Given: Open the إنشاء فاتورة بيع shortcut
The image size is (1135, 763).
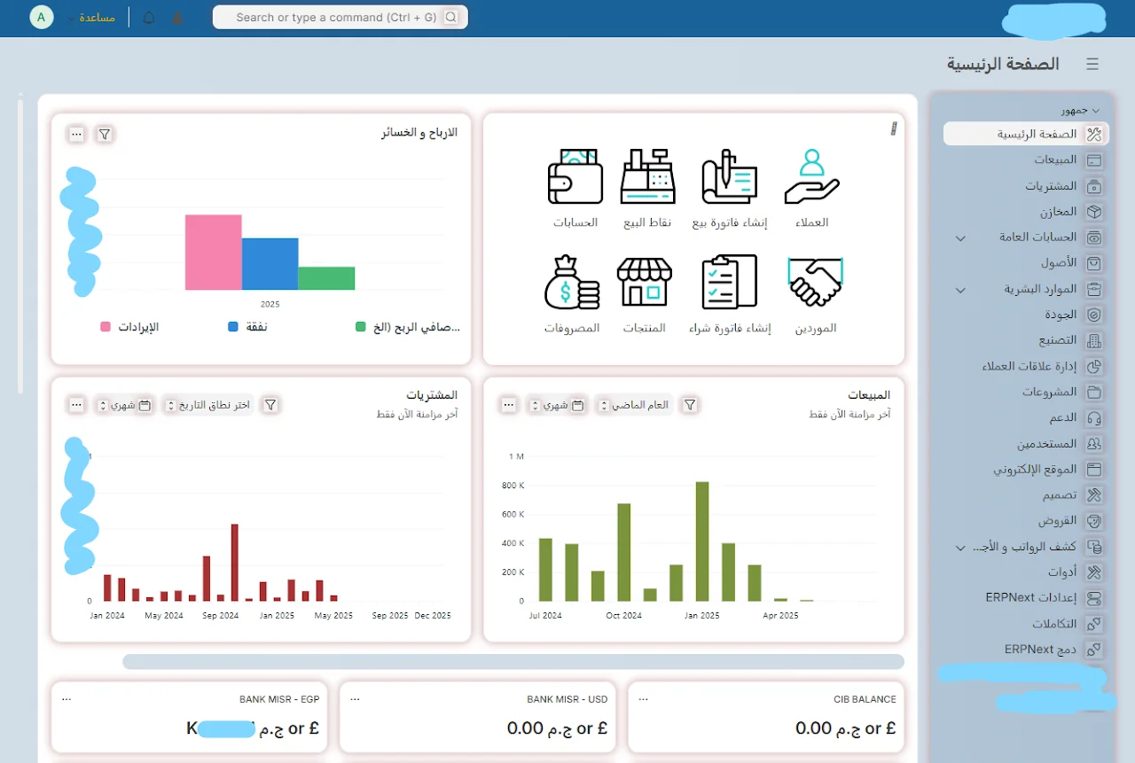Looking at the screenshot, I should click(x=730, y=189).
